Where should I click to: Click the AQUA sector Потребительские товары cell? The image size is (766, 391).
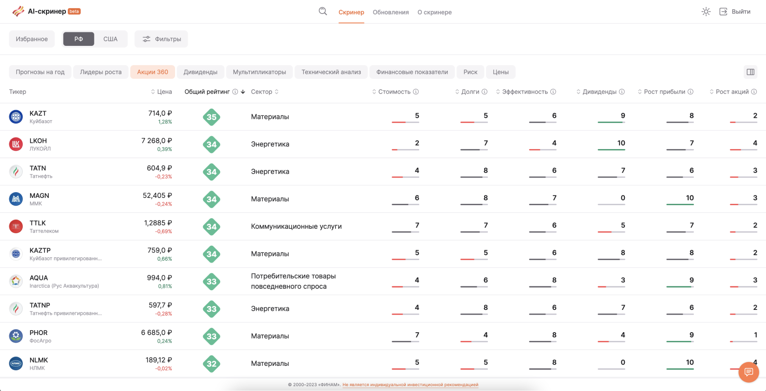(294, 281)
